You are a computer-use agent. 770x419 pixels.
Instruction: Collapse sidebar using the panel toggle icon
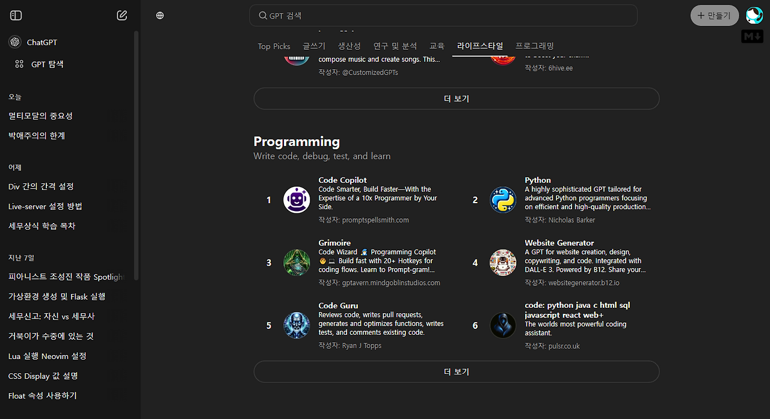pos(16,16)
